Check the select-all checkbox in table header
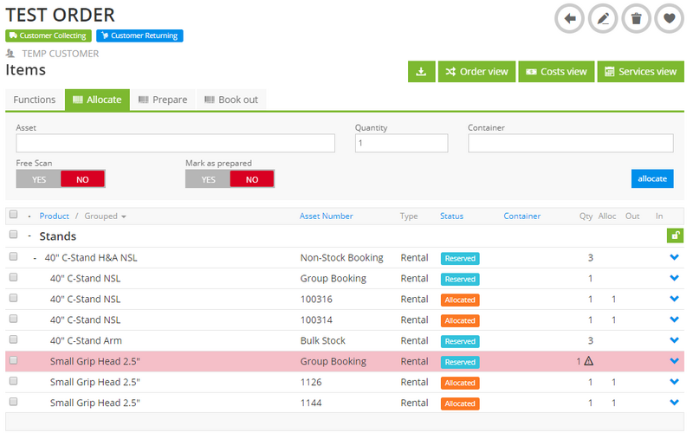Screen dimensions: 693x439 tap(13, 216)
